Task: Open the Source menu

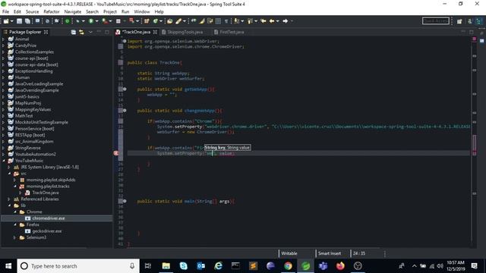Action: [x=32, y=12]
